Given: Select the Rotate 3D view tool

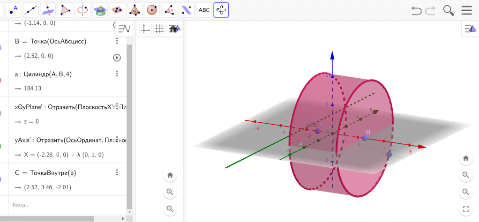Looking at the screenshot, I should 221,9.
